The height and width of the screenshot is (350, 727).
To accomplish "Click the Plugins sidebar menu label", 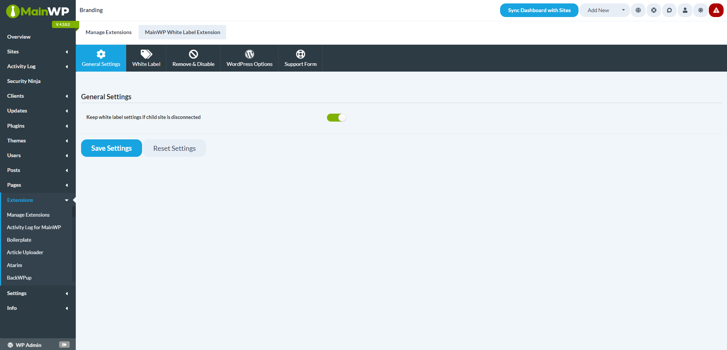I will (16, 126).
